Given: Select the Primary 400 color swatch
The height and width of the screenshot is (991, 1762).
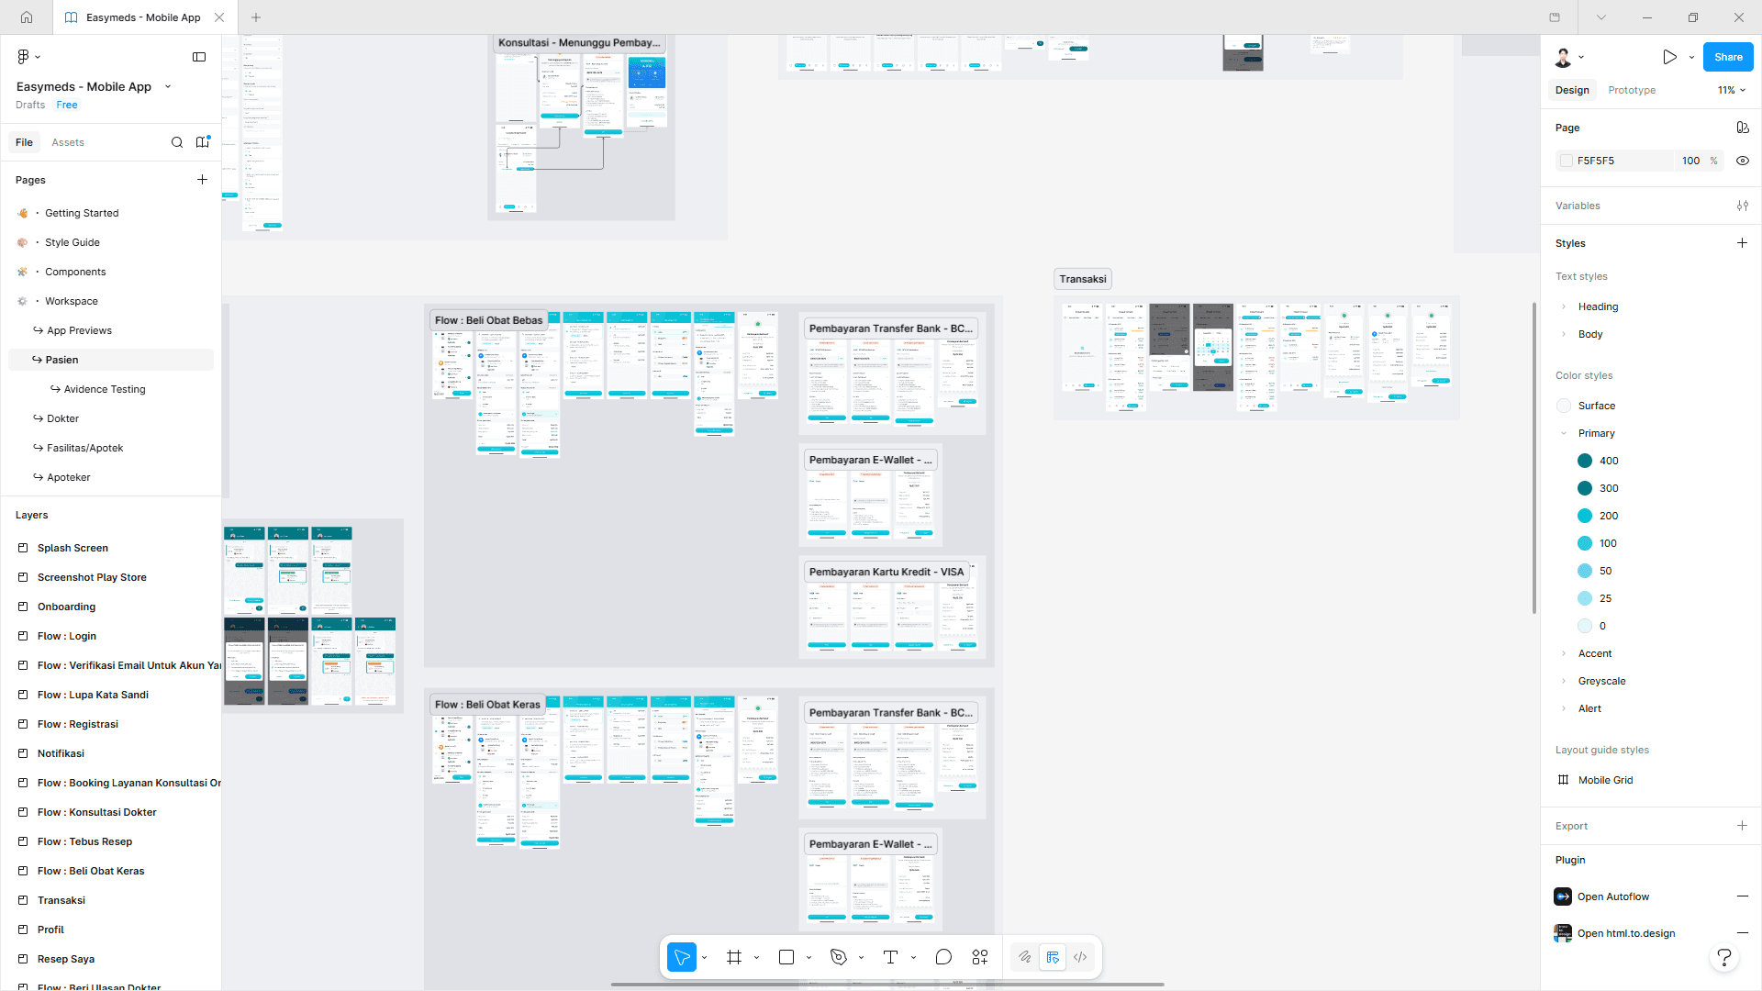Looking at the screenshot, I should 1585,461.
